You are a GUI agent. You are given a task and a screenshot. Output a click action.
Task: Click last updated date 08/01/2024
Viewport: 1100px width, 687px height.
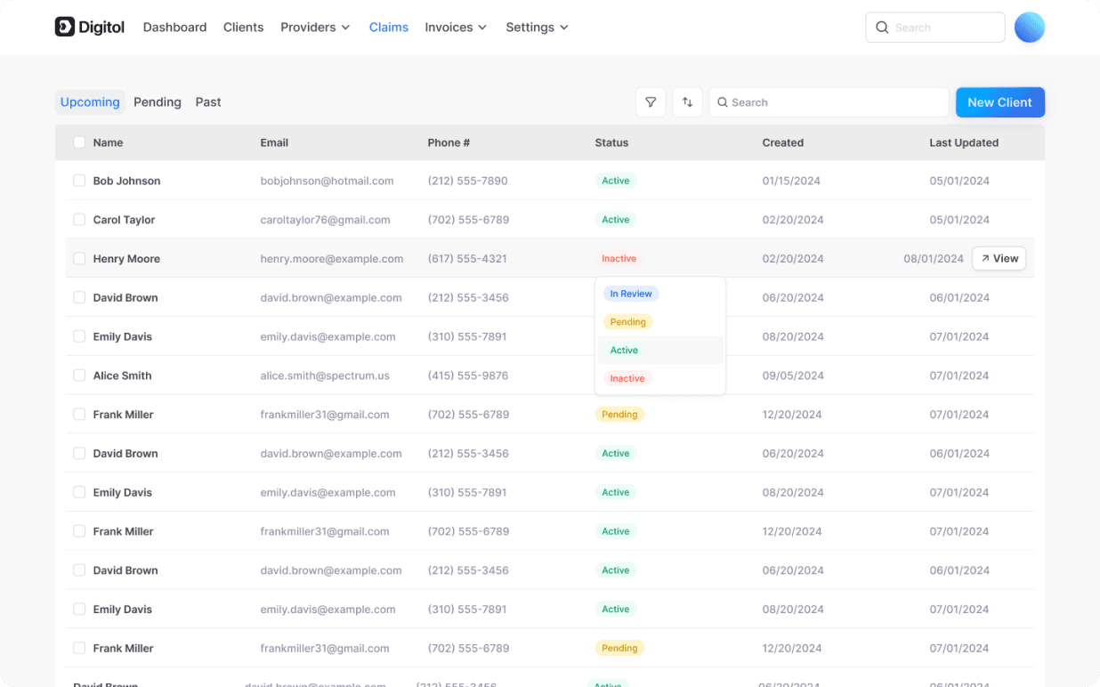pyautogui.click(x=934, y=259)
